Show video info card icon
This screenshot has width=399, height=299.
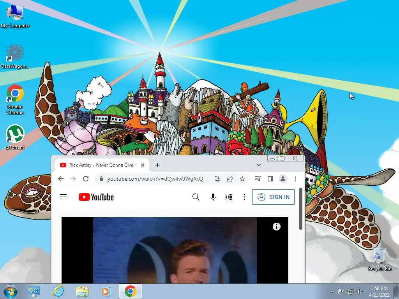(277, 227)
